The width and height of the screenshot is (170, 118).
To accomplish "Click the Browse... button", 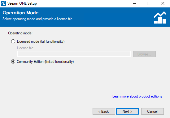I will [x=144, y=54].
